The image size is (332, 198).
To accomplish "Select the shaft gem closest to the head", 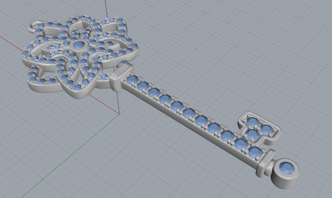I will coord(132,80).
